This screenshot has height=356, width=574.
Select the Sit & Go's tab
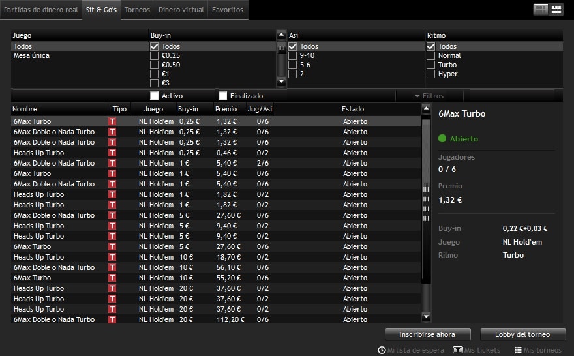click(101, 10)
